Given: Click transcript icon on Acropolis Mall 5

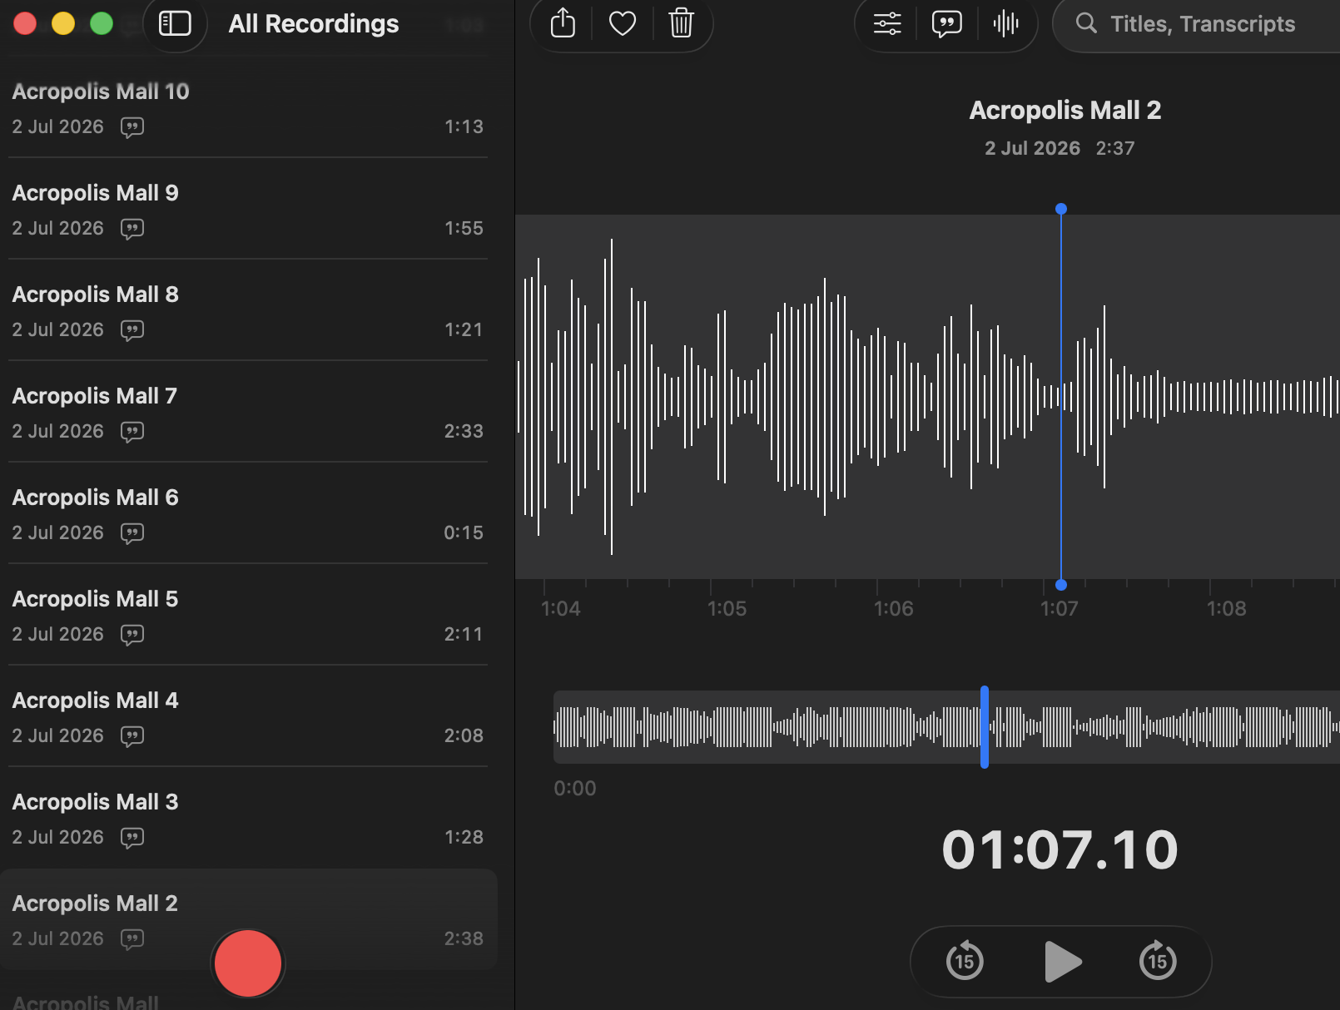Looking at the screenshot, I should (x=132, y=635).
